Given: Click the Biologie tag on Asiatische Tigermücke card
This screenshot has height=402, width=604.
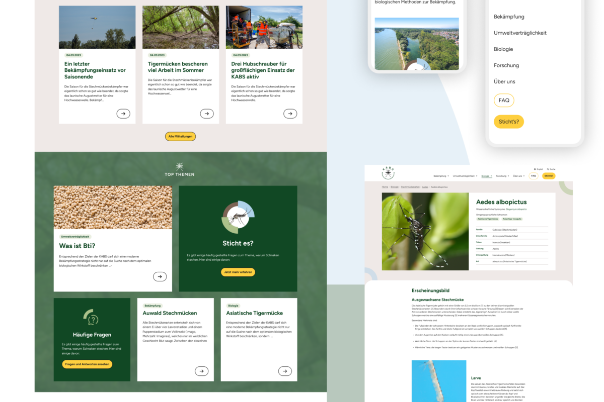Looking at the screenshot, I should (233, 306).
